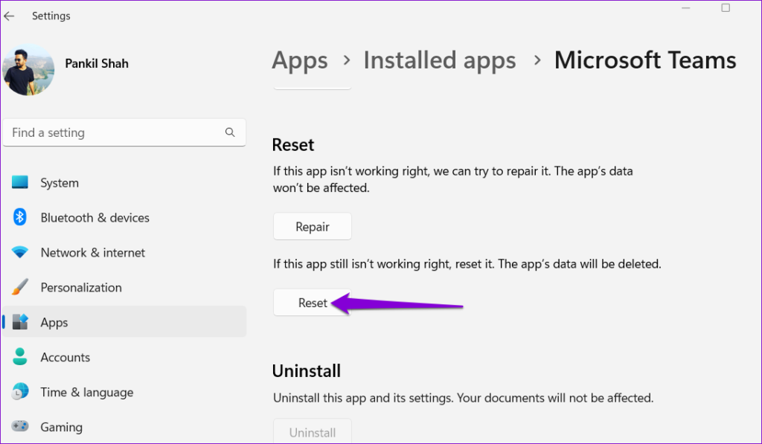Viewport: 762px width, 444px height.
Task: Click the Microsoft Teams breadcrumb title
Action: point(644,59)
